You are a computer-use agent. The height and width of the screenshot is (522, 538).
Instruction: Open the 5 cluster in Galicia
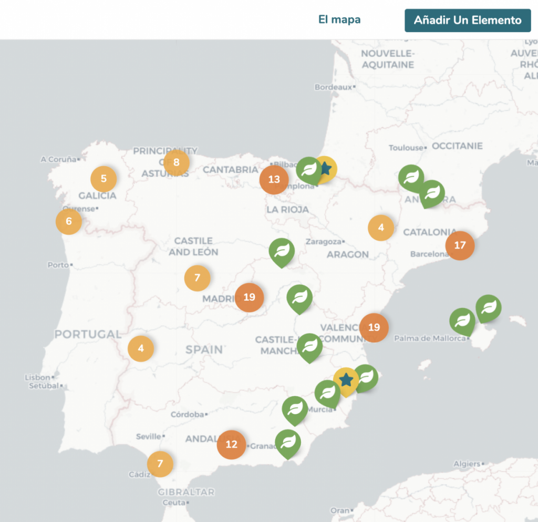(x=104, y=179)
